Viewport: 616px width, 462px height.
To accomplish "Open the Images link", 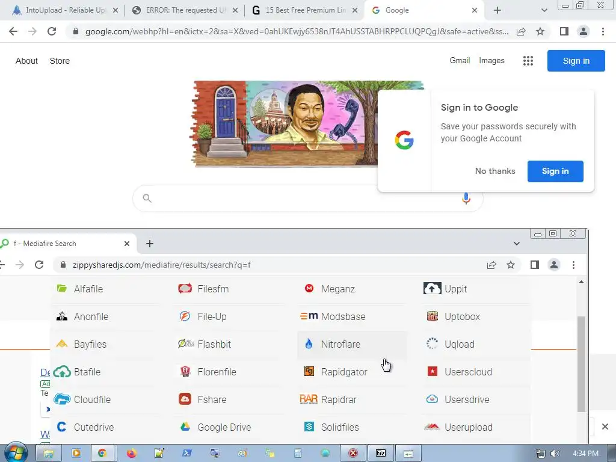I will [491, 61].
